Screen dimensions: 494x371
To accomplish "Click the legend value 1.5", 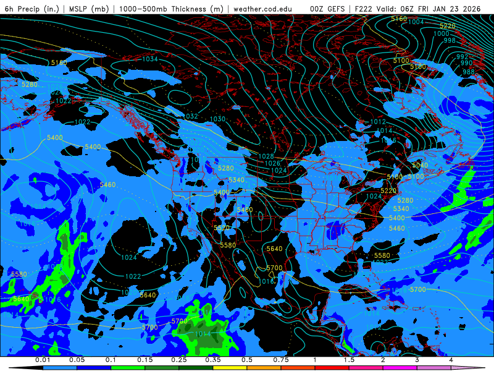I will [x=349, y=360].
